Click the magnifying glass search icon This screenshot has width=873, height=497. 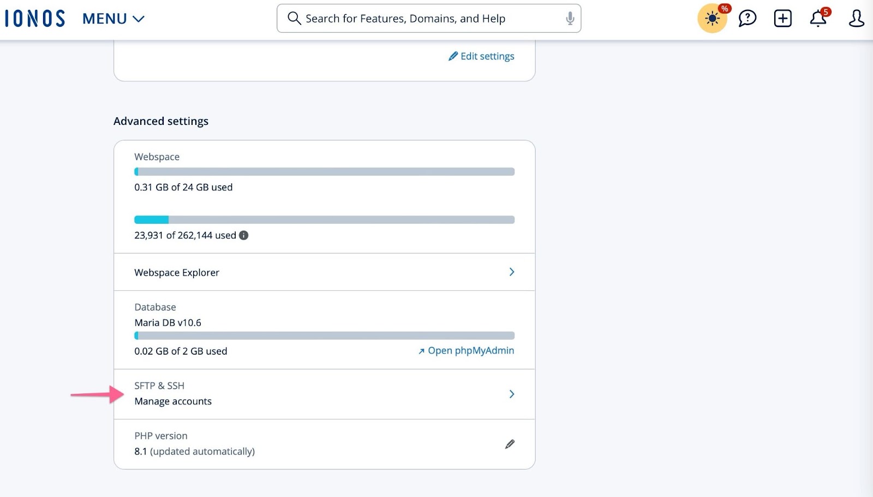click(x=294, y=19)
